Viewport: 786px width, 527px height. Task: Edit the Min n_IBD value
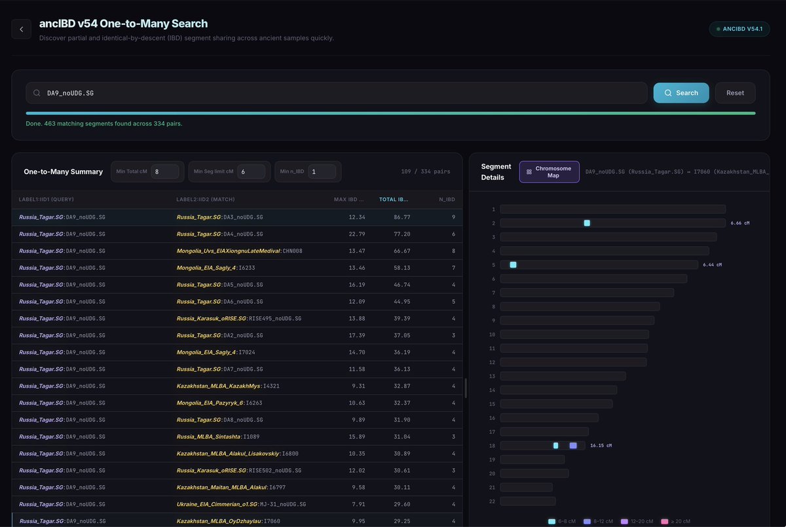[x=322, y=172]
